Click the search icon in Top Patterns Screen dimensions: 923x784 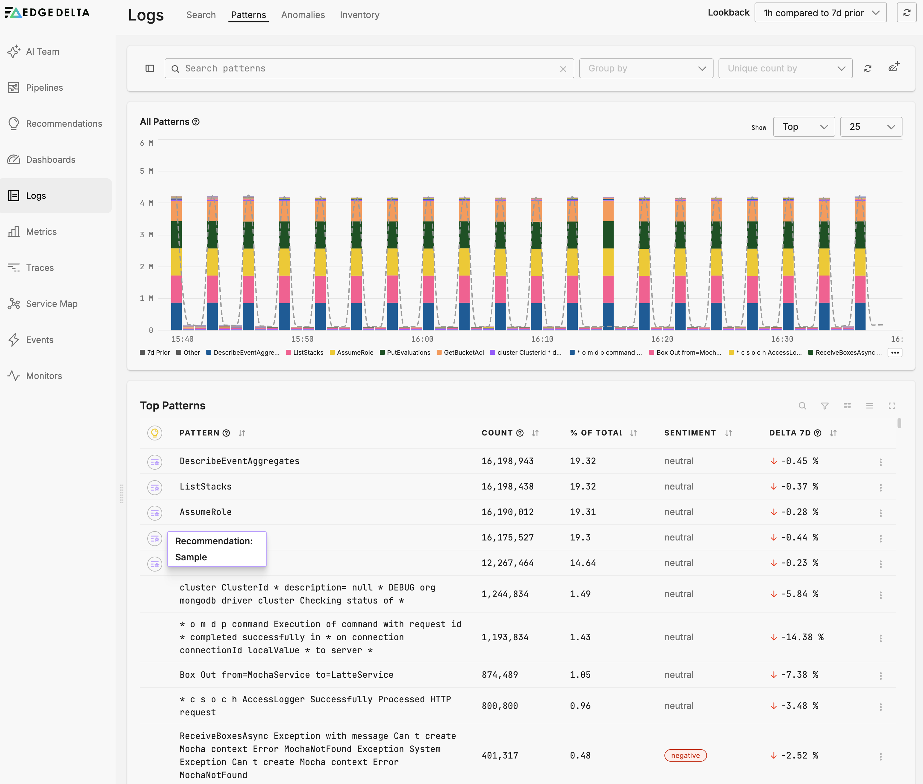coord(802,406)
